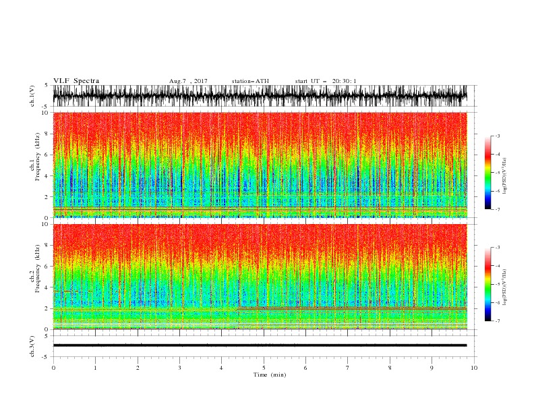Click inside the ch.1 spectrogram panel
534x413 pixels.
click(260, 165)
